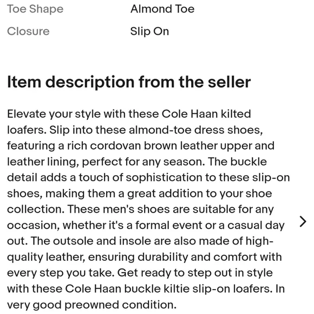Open full seller description via right chevron
This screenshot has width=314, height=314.
303,222
